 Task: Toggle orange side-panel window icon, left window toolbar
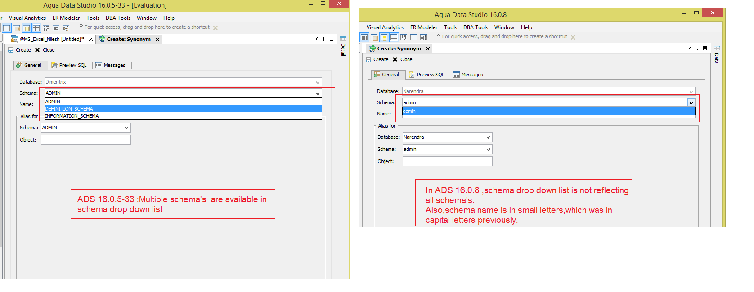click(16, 28)
